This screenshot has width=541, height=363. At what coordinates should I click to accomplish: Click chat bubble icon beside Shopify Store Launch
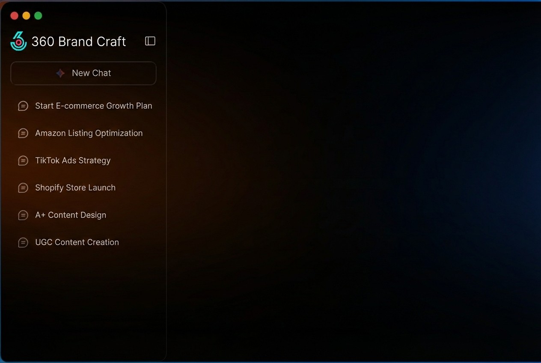(x=23, y=187)
